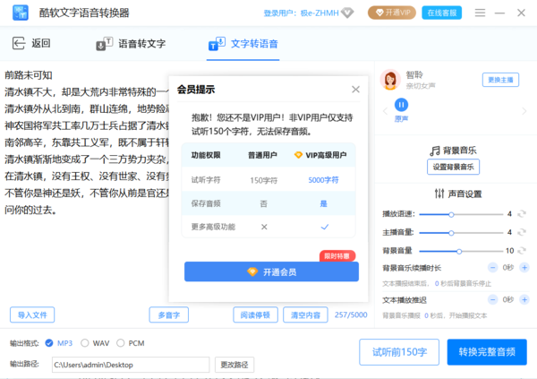Click the 开通VIP badge in title bar
The image size is (537, 379).
point(393,13)
